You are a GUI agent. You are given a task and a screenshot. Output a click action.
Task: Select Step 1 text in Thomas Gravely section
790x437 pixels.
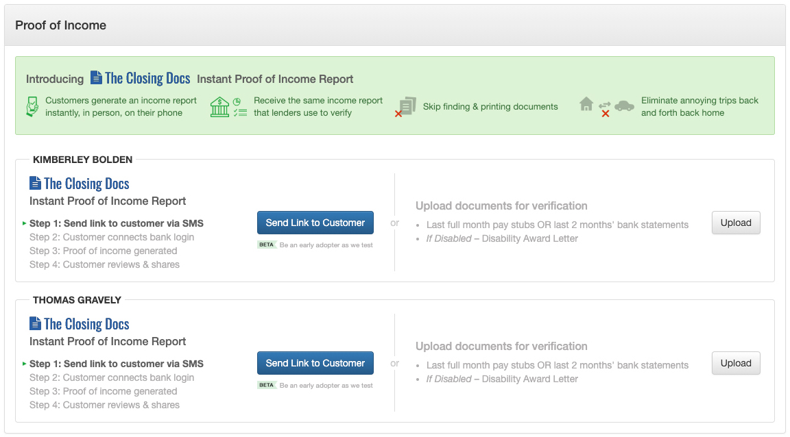click(117, 364)
